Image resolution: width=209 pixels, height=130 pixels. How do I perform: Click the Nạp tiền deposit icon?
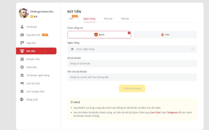22,43
